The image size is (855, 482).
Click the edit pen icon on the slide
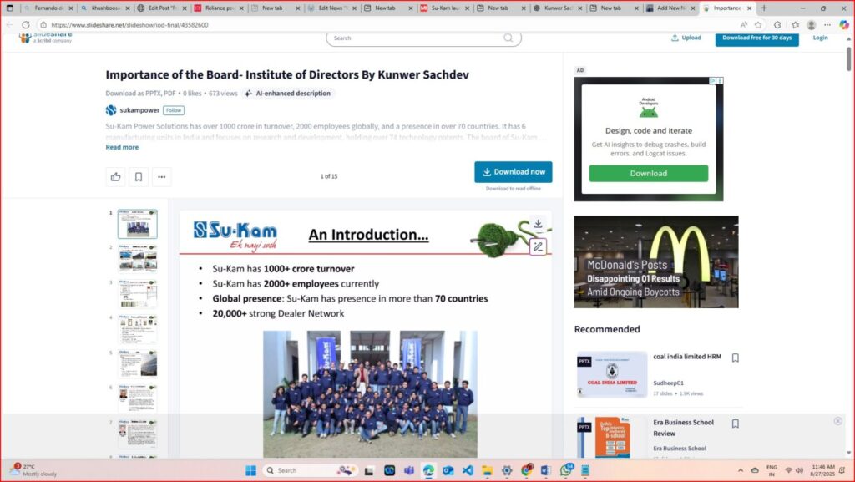[538, 246]
